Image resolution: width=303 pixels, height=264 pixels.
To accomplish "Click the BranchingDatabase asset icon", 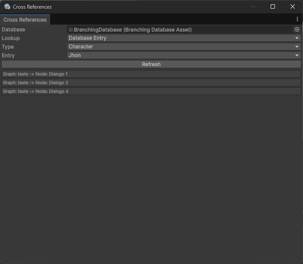I will (x=71, y=30).
